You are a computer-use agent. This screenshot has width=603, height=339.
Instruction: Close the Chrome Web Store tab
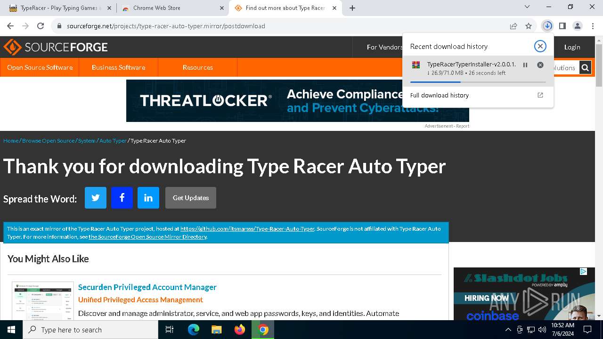coord(222,8)
